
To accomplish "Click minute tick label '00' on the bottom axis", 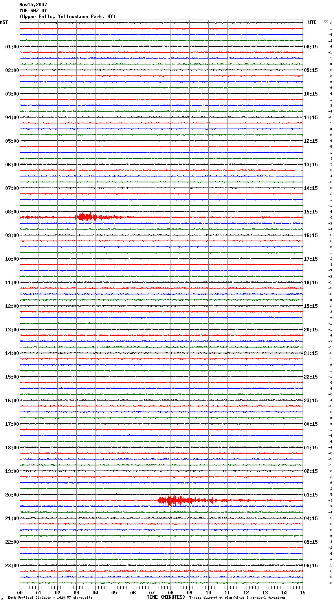I will (x=20, y=592).
